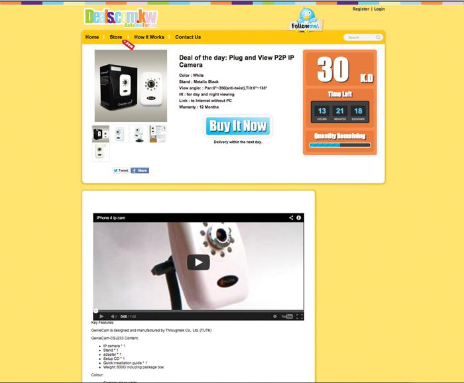The image size is (464, 383).
Task: Click text Delivery within the next day
Action: (x=238, y=142)
